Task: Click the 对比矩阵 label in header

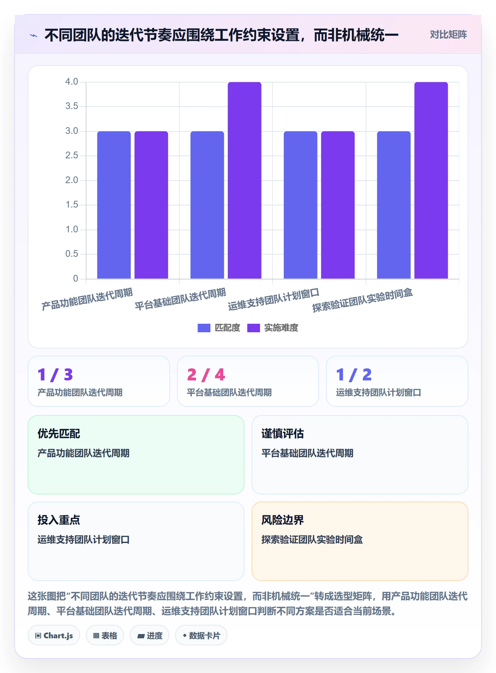Action: point(448,35)
